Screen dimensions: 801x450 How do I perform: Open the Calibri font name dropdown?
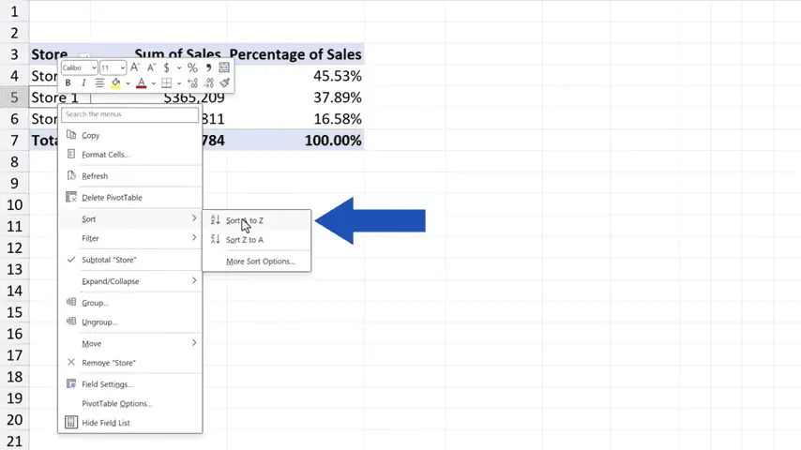(80, 67)
